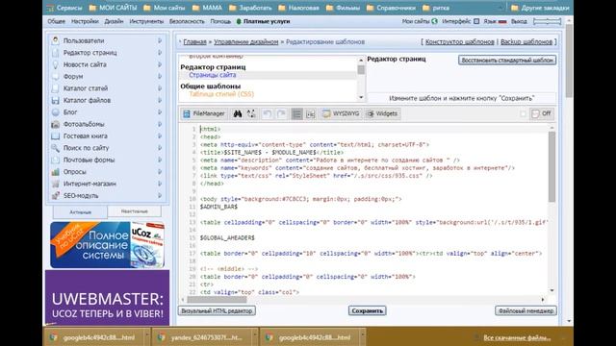Click the word wrap icon before WYSIWYG
This screenshot has width=616, height=346.
(310, 113)
